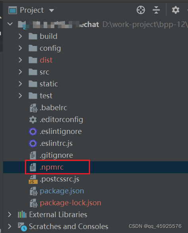
Task: Expand the External Libraries node
Action: coord(10,214)
